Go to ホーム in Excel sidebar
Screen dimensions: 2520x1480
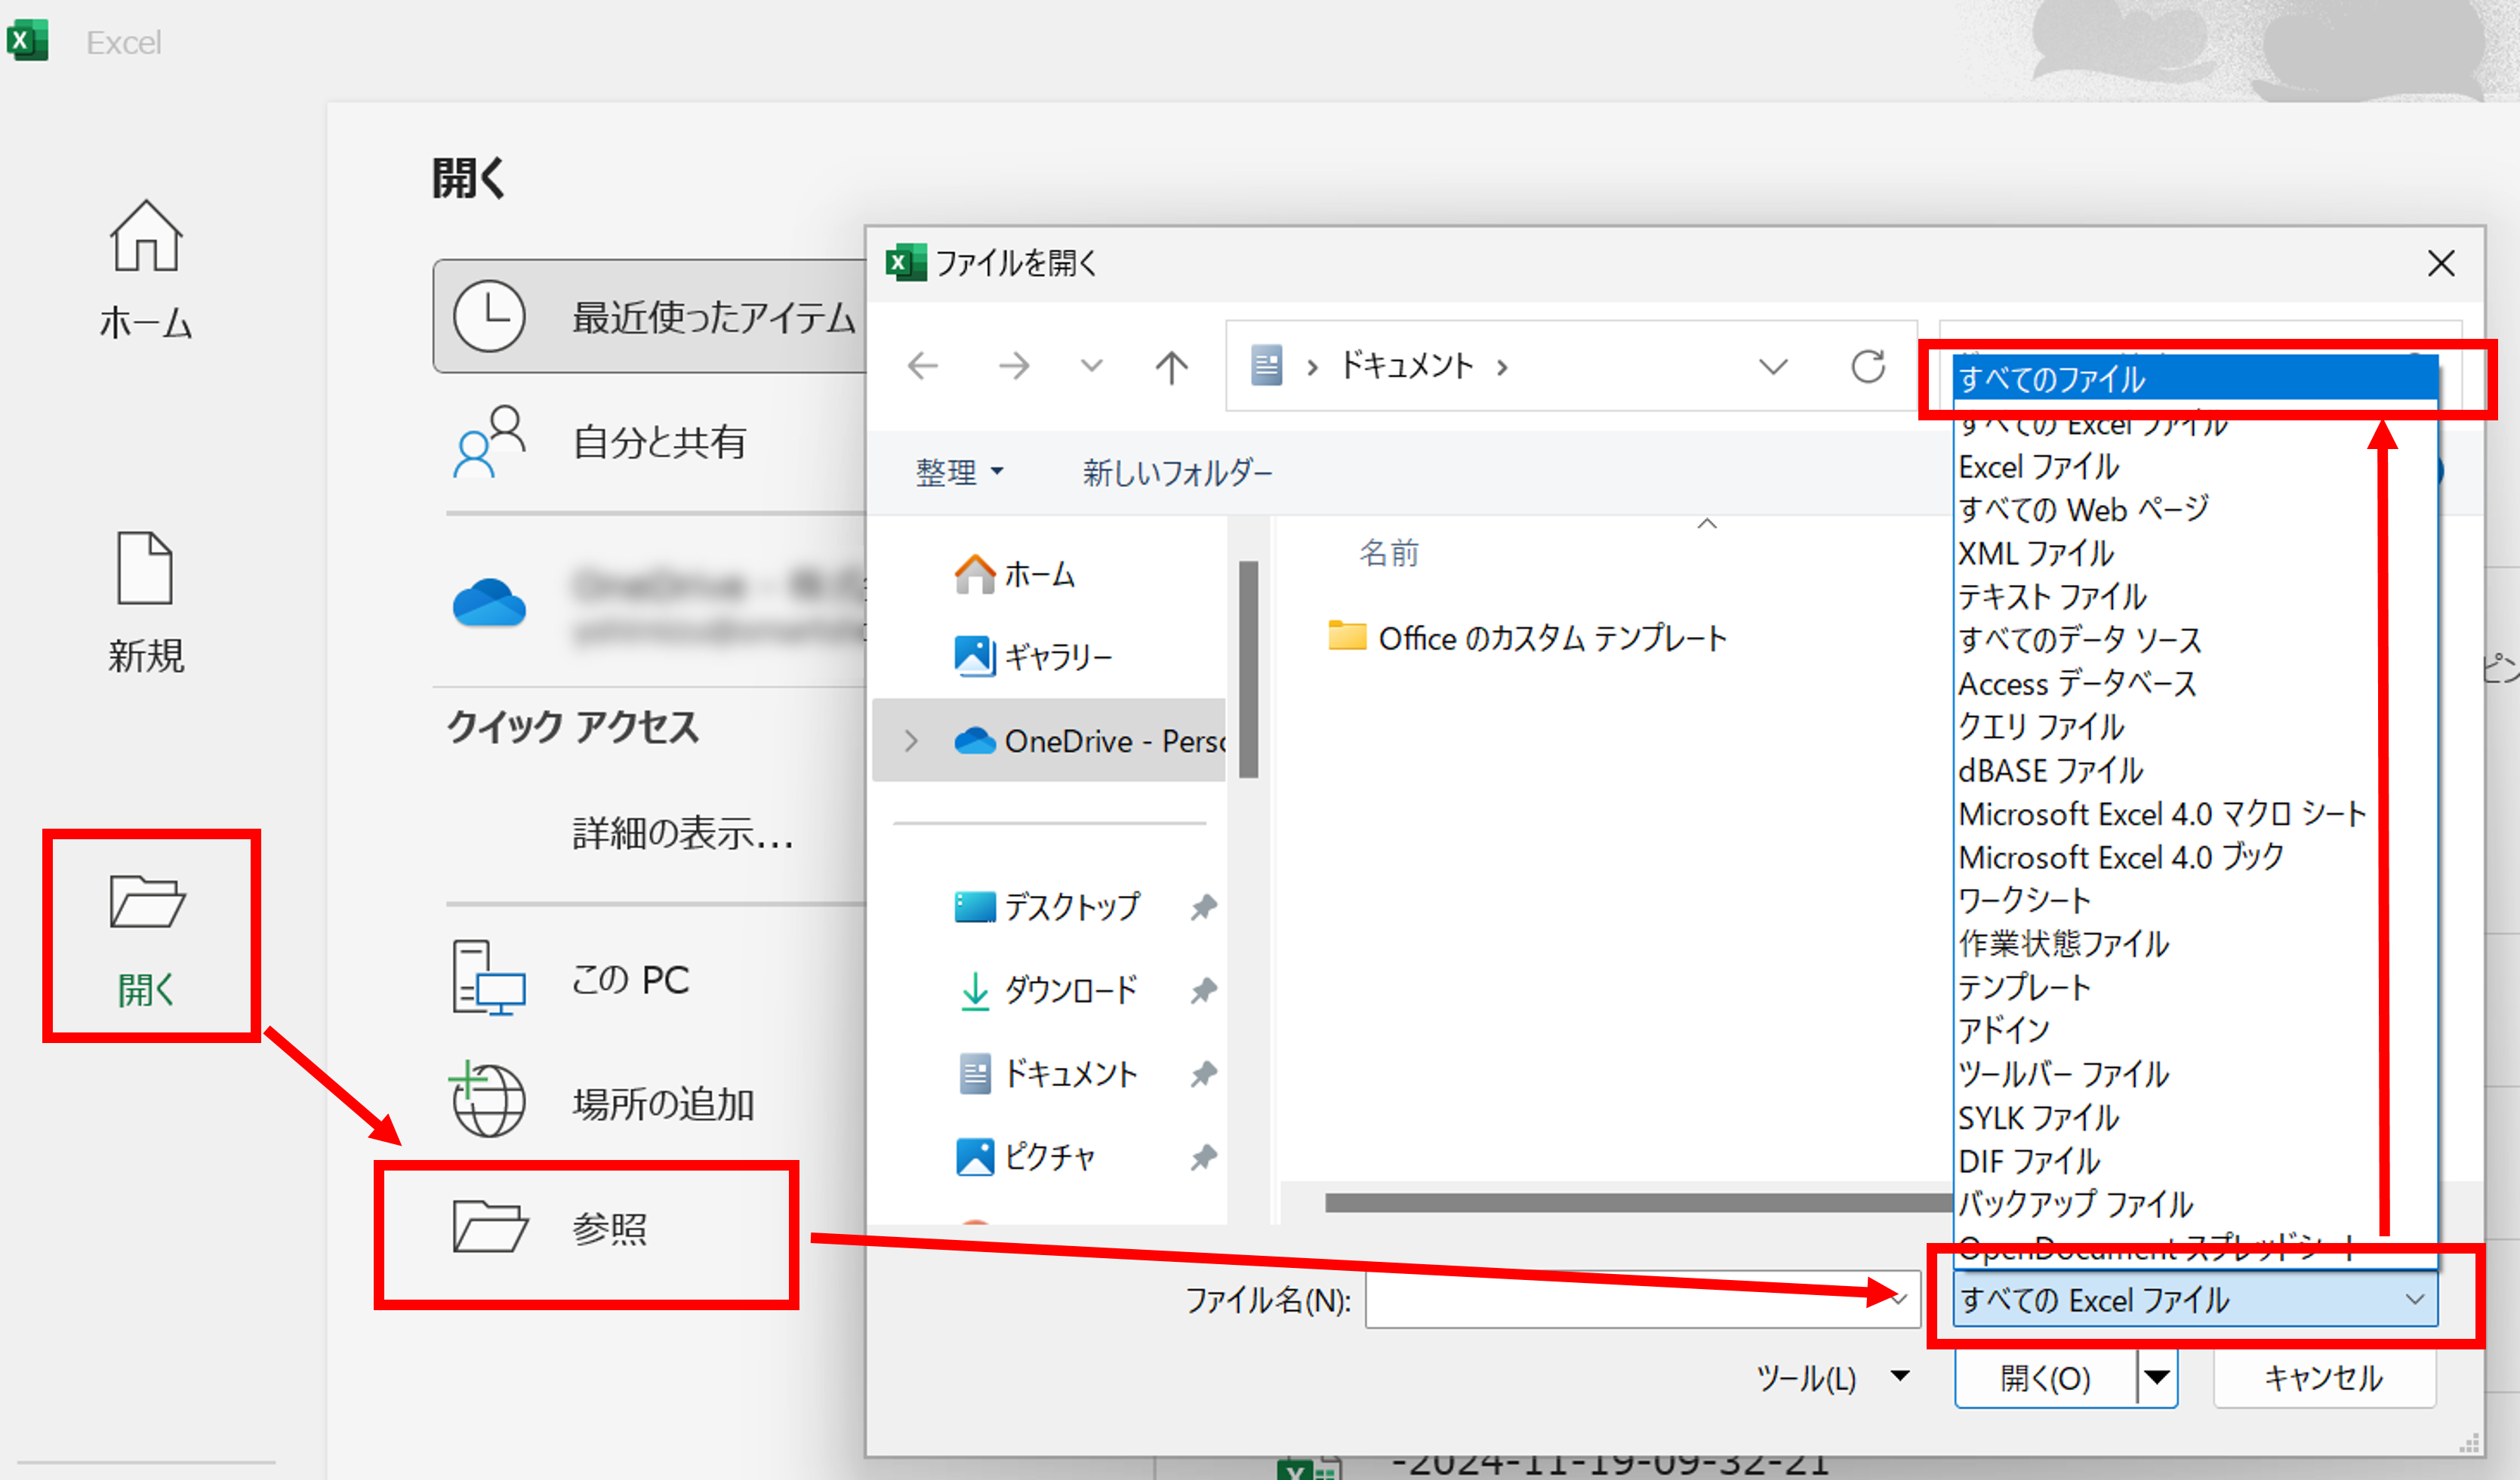(146, 270)
